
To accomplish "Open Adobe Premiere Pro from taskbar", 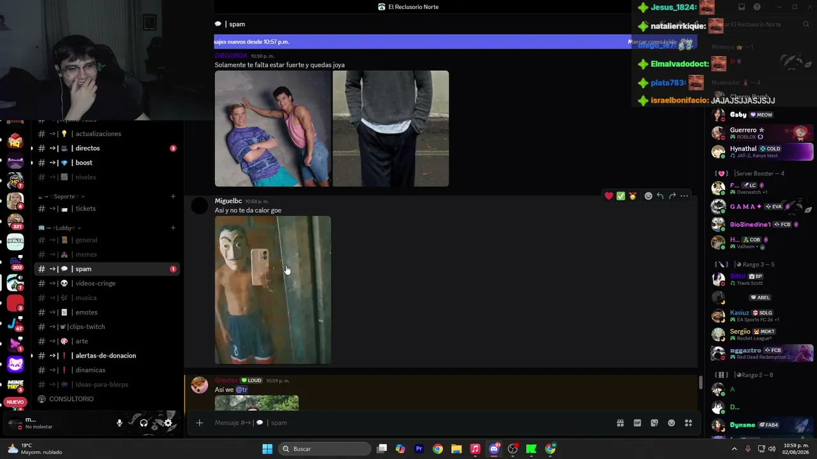I will click(419, 449).
